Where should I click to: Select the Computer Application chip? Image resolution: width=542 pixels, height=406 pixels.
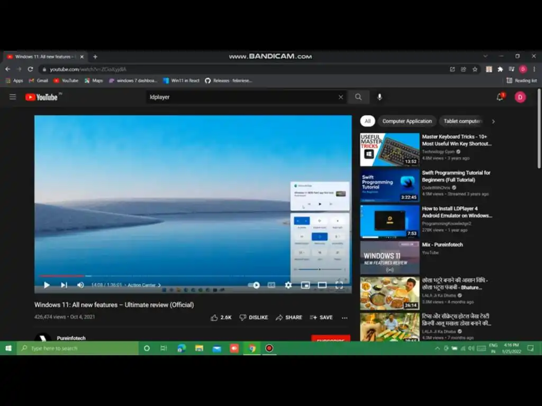(x=407, y=121)
